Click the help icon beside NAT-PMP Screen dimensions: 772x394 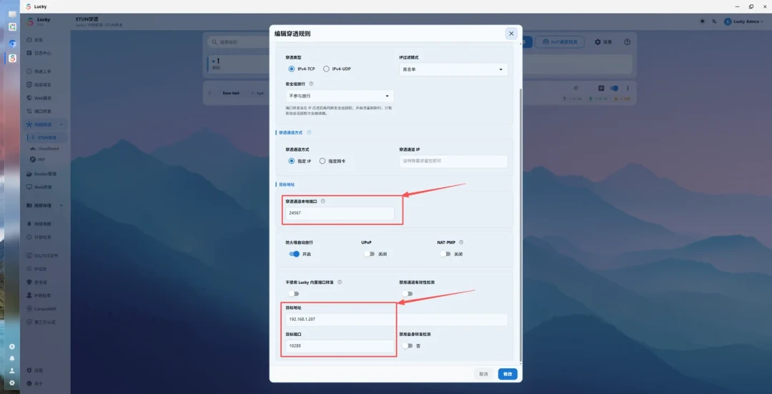(x=461, y=242)
